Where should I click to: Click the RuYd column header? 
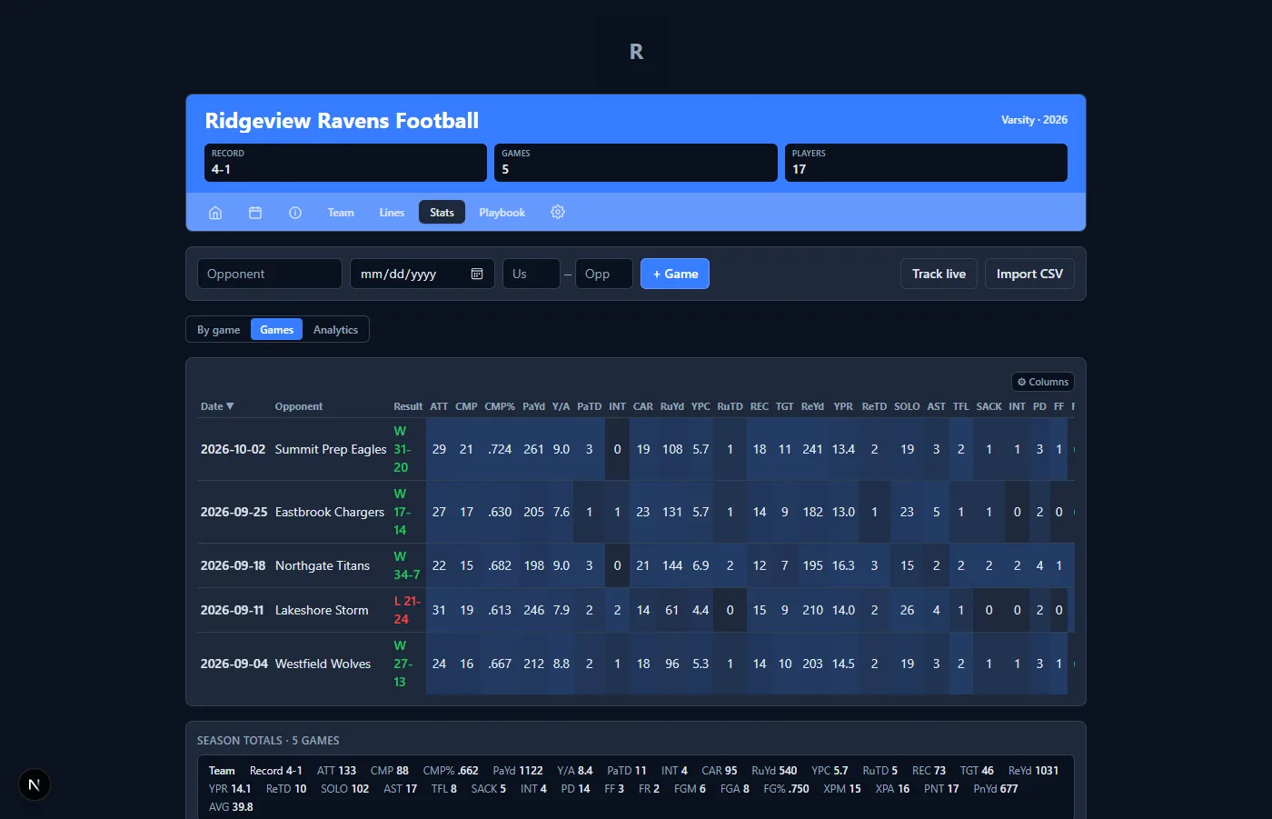tap(672, 406)
